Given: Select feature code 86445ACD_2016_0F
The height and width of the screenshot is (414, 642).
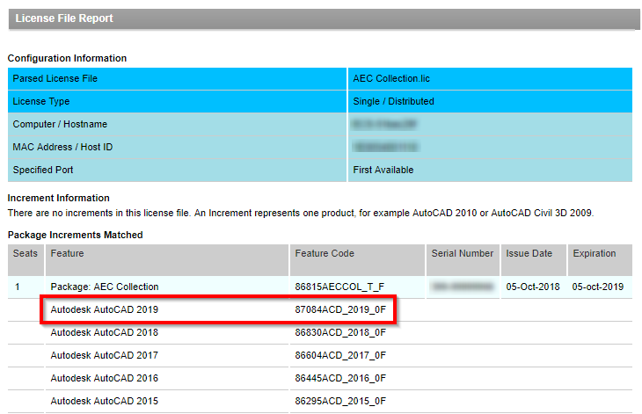Looking at the screenshot, I should coord(340,379).
